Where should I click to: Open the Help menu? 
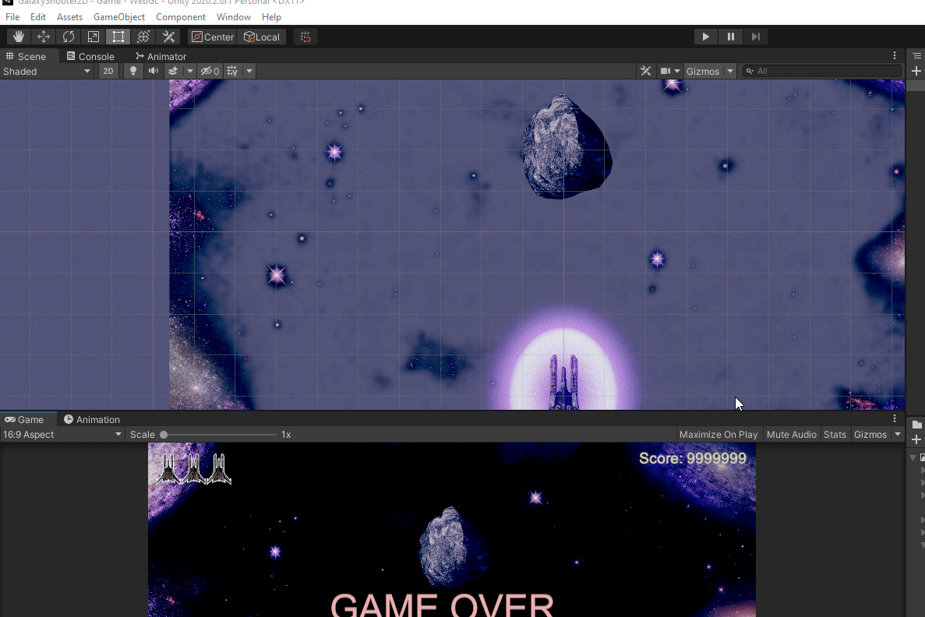tap(271, 17)
